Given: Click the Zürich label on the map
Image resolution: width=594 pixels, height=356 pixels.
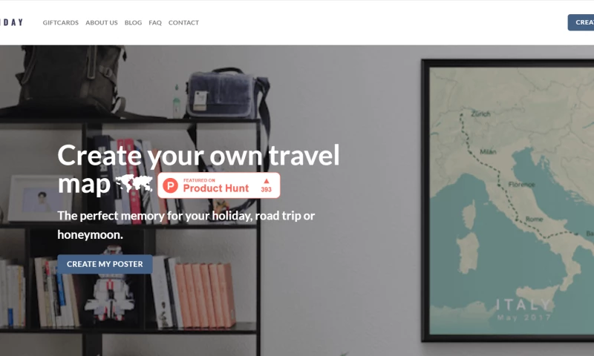Looking at the screenshot, I should [480, 113].
